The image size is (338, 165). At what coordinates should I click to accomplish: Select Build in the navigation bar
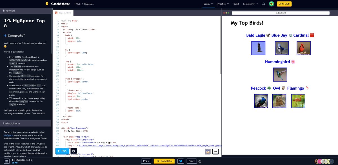point(236,4)
